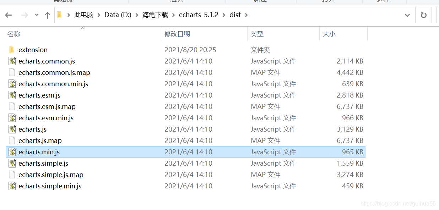Select file name echarts.min.js
Image resolution: width=439 pixels, height=210 pixels.
(x=39, y=152)
